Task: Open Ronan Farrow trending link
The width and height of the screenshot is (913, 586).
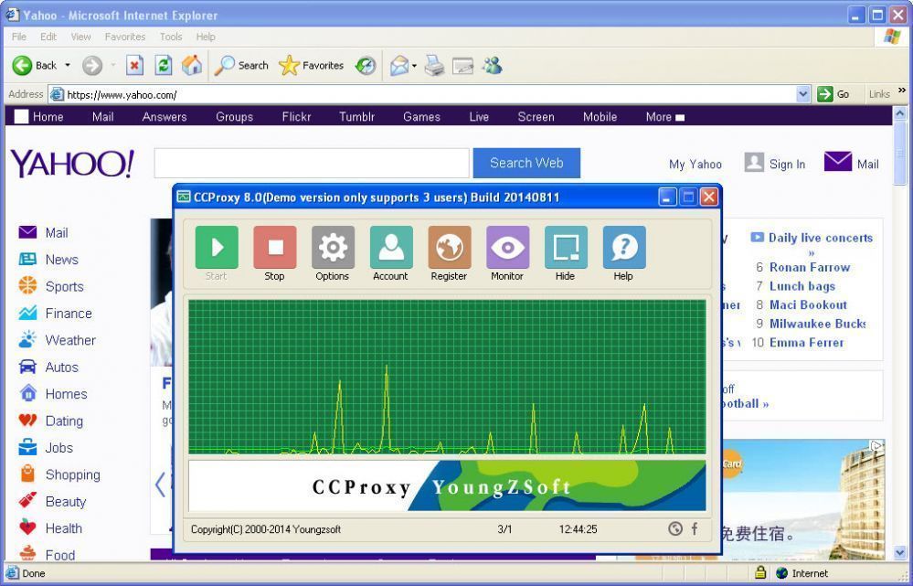Action: (810, 267)
